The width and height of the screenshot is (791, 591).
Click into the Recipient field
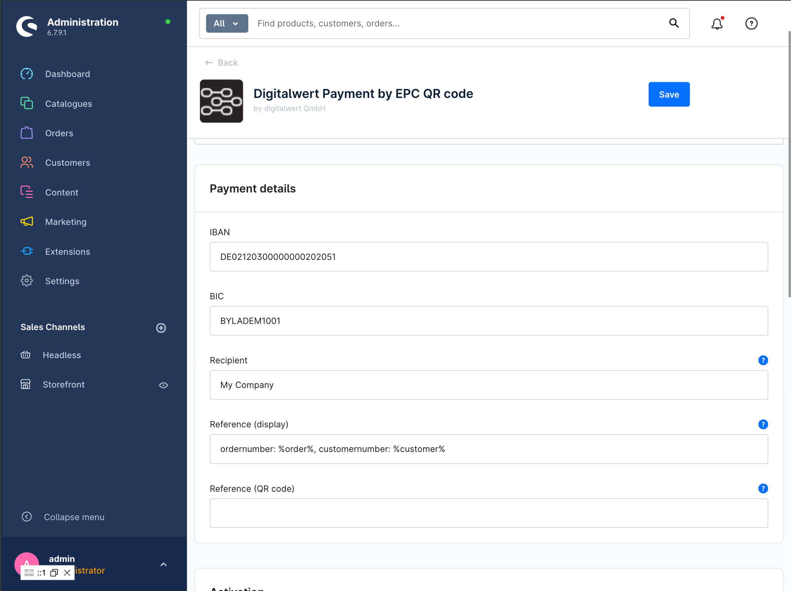[489, 385]
